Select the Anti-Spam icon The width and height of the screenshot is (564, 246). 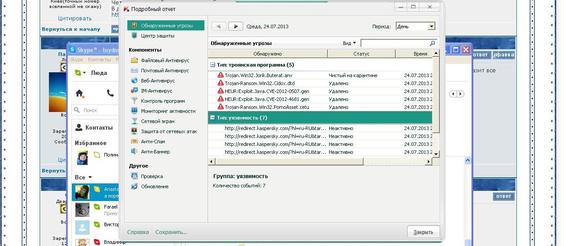[134, 142]
